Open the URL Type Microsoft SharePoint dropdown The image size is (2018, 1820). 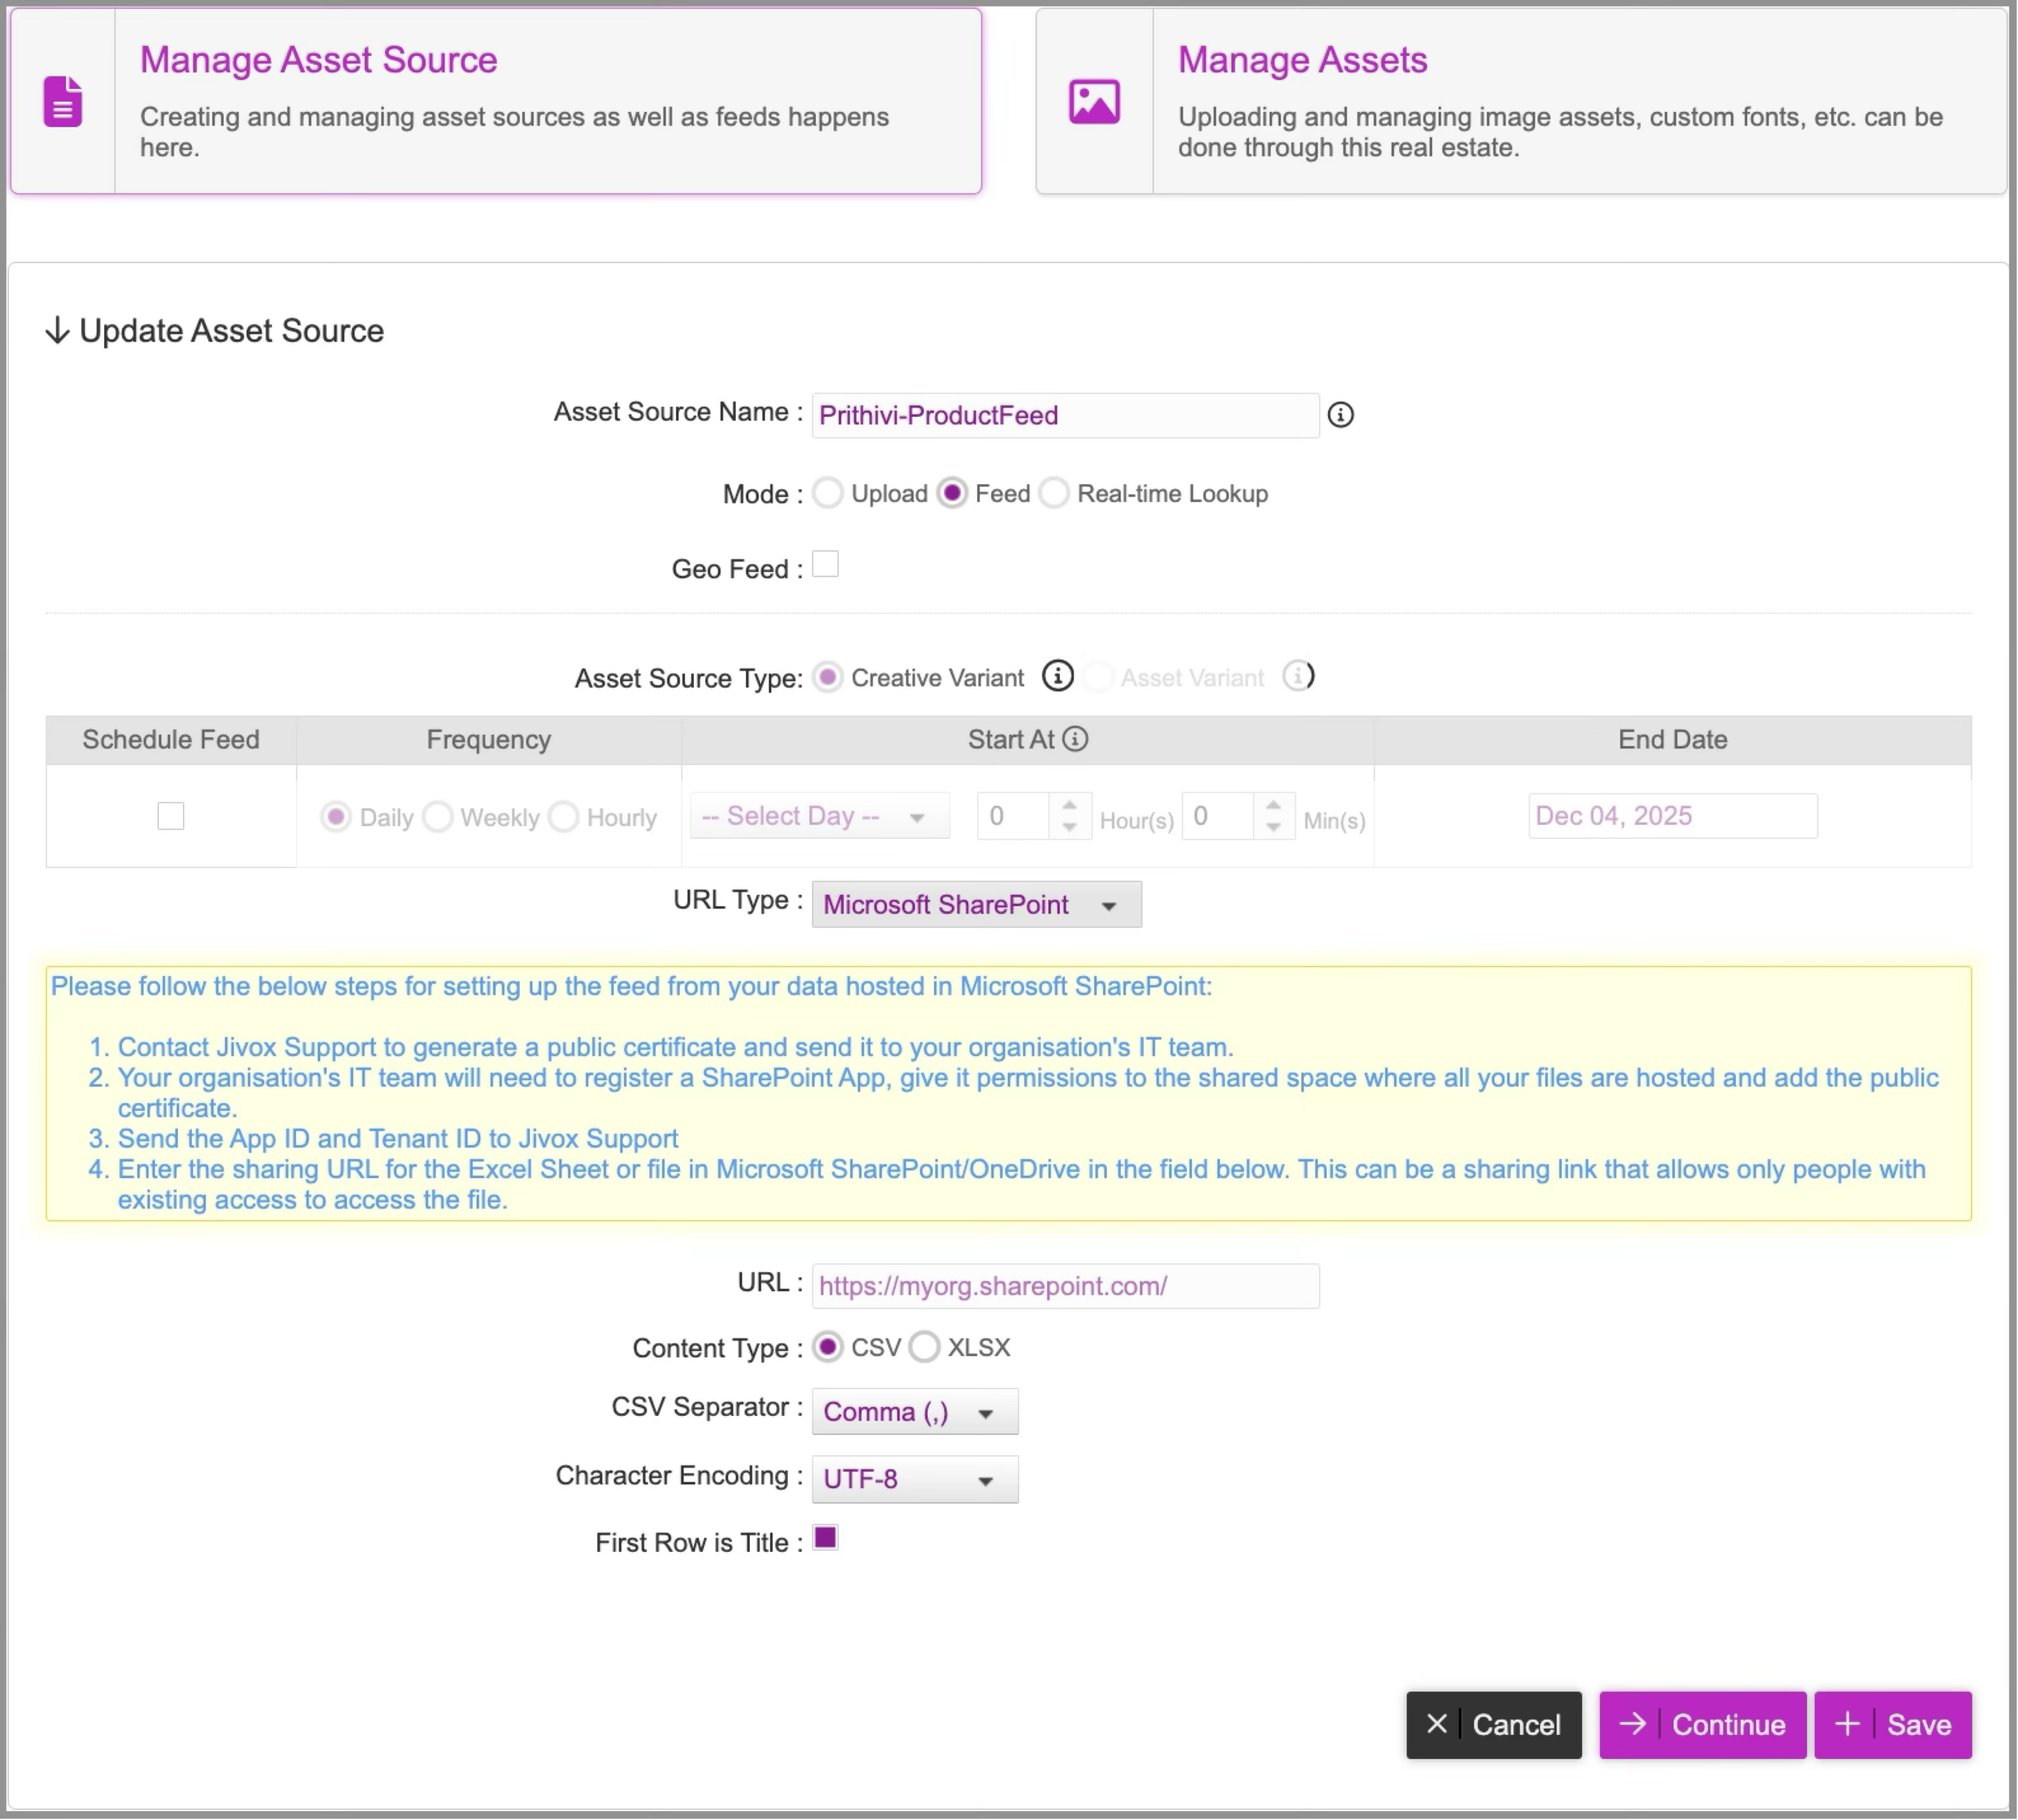[x=976, y=904]
